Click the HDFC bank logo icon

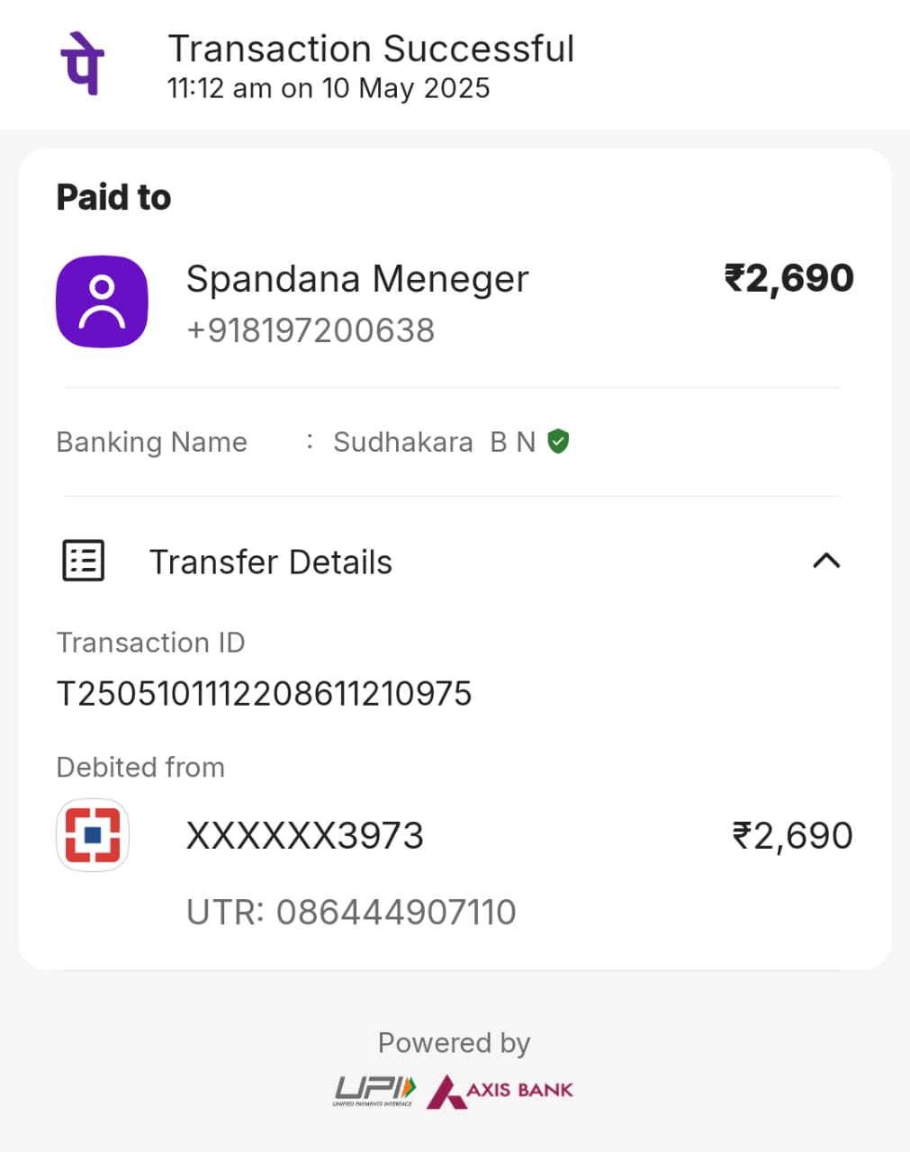coord(93,835)
